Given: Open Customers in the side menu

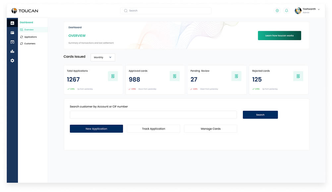Looking at the screenshot, I should click(30, 44).
